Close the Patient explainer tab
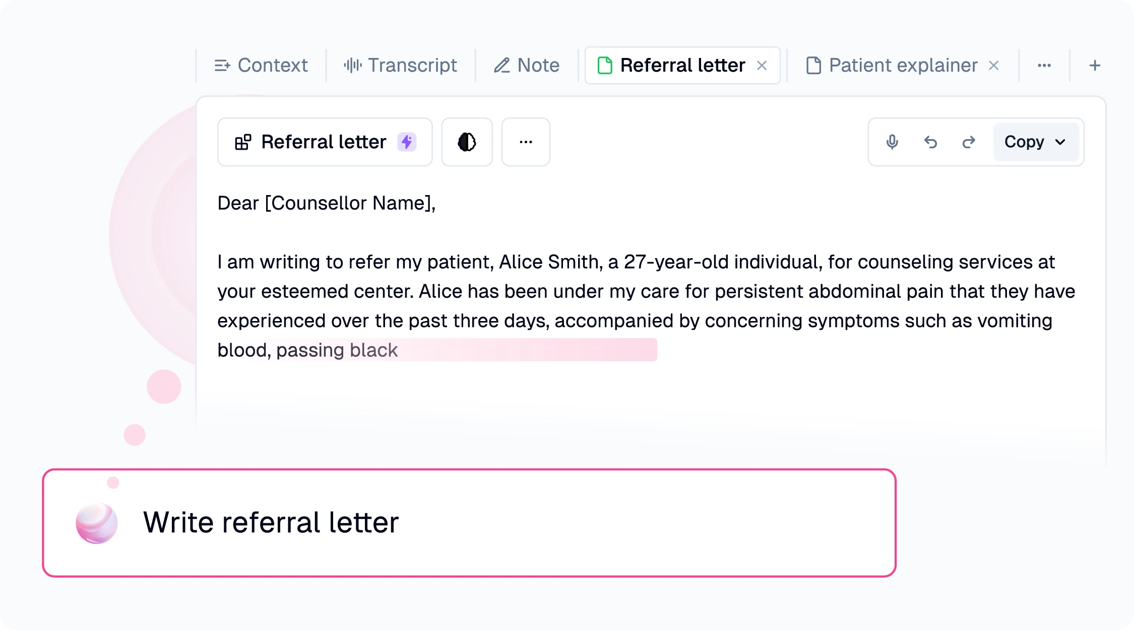This screenshot has height=630, width=1134. (993, 65)
